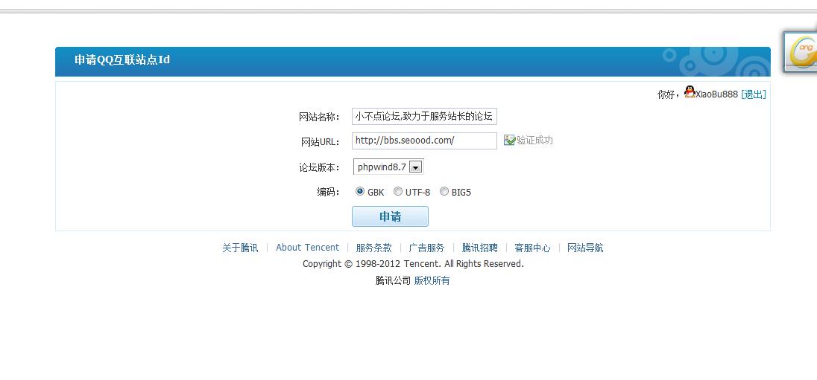
Task: Select the UTF-8 encoding radio button
Action: tap(398, 191)
